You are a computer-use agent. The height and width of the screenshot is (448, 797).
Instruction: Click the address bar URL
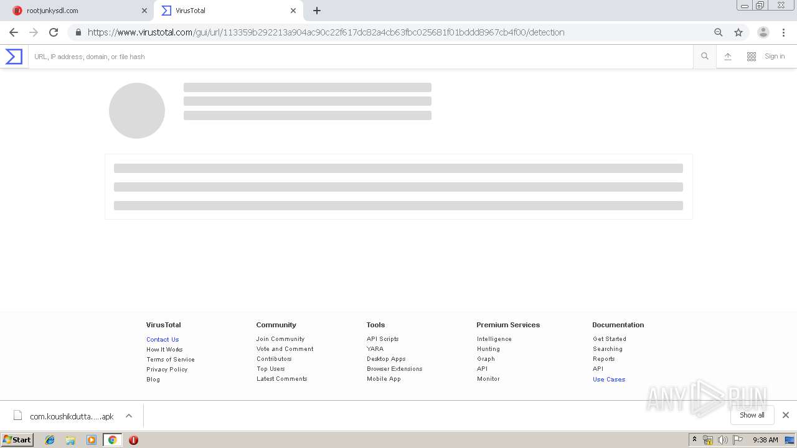(326, 32)
